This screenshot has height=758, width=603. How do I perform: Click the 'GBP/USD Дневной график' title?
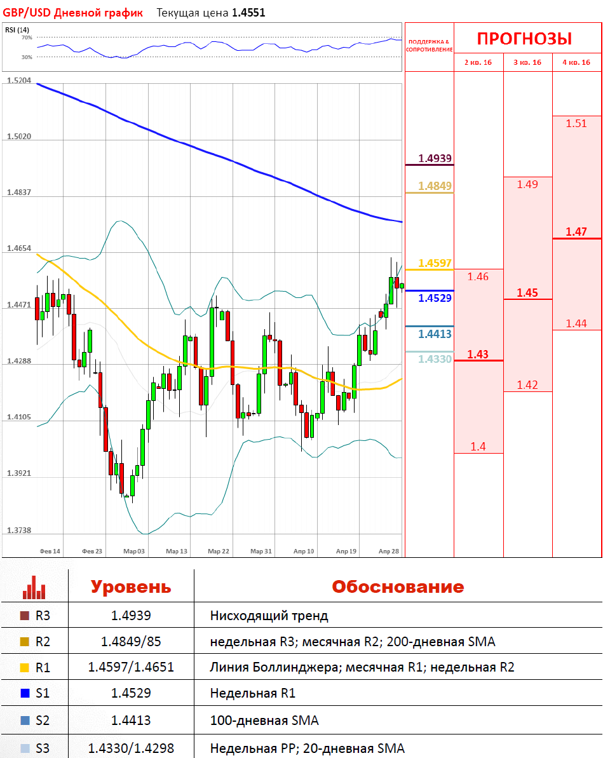tap(72, 13)
